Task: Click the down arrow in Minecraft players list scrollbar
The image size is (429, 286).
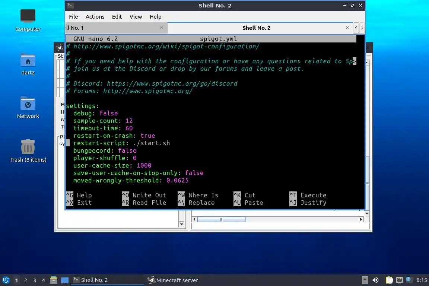Action: coord(181,224)
